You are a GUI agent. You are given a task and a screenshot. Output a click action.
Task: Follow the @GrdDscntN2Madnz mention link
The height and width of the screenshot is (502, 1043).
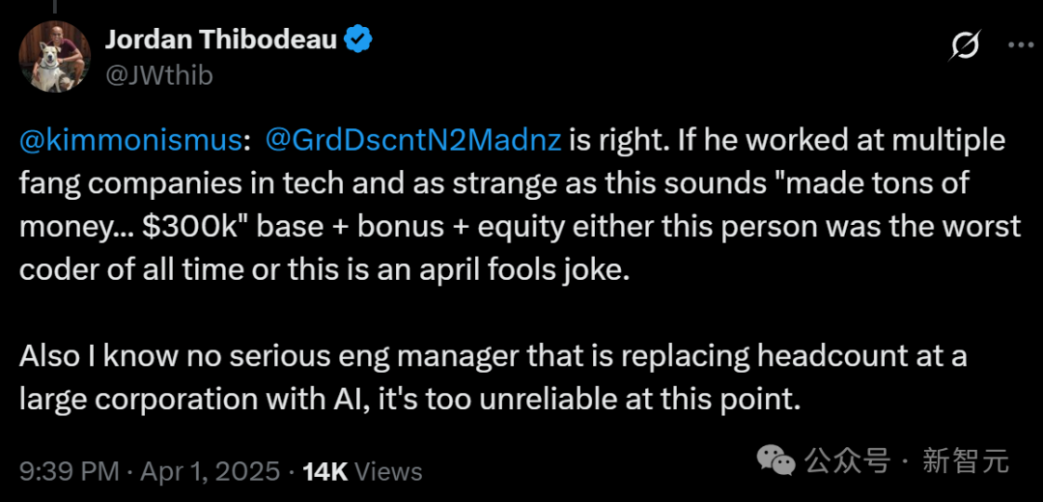(x=411, y=142)
